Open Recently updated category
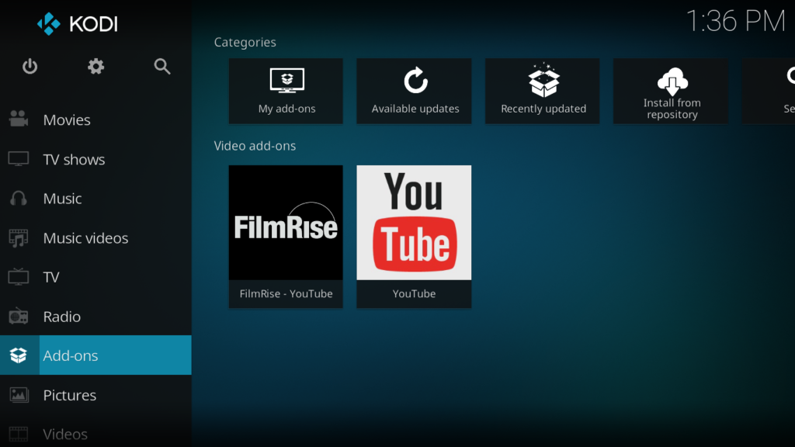Viewport: 795px width, 447px height. tap(543, 92)
